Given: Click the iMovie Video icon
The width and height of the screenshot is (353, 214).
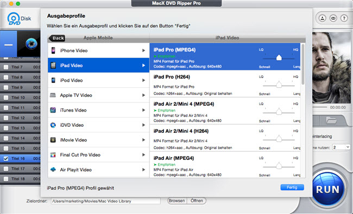Looking at the screenshot, I should tap(53, 140).
